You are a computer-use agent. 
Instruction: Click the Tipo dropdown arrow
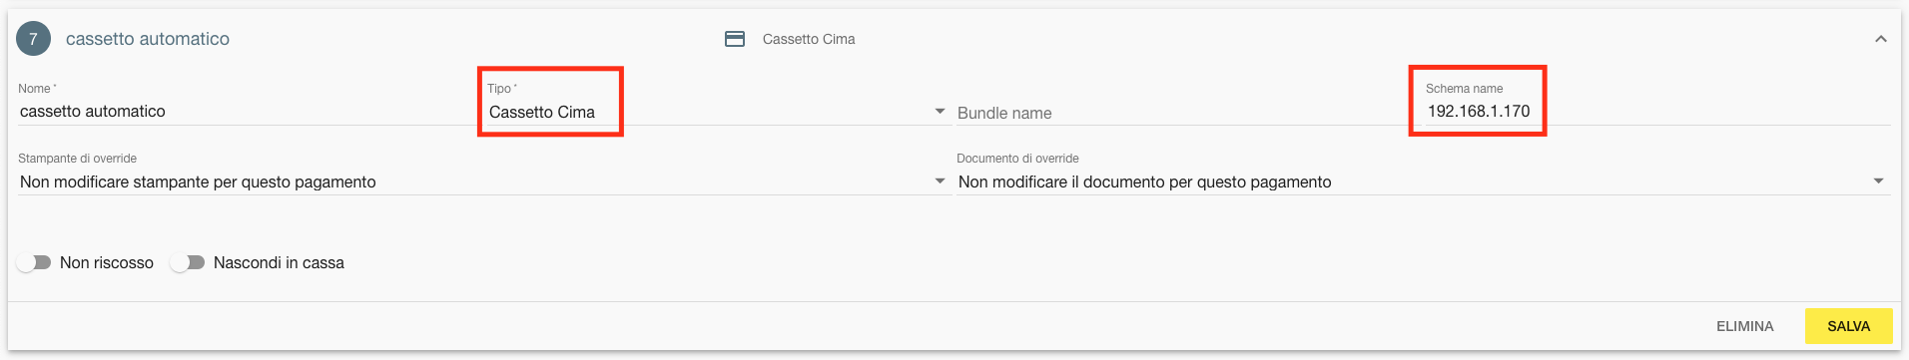[x=940, y=112]
